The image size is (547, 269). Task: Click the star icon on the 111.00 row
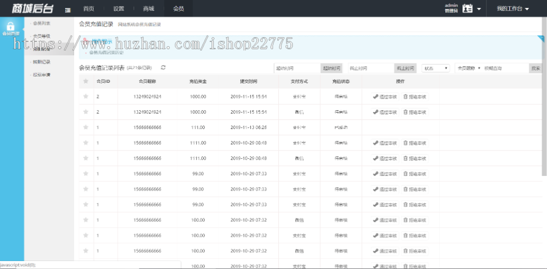tap(86, 127)
